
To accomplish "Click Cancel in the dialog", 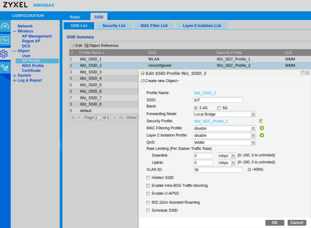I will 297,223.
